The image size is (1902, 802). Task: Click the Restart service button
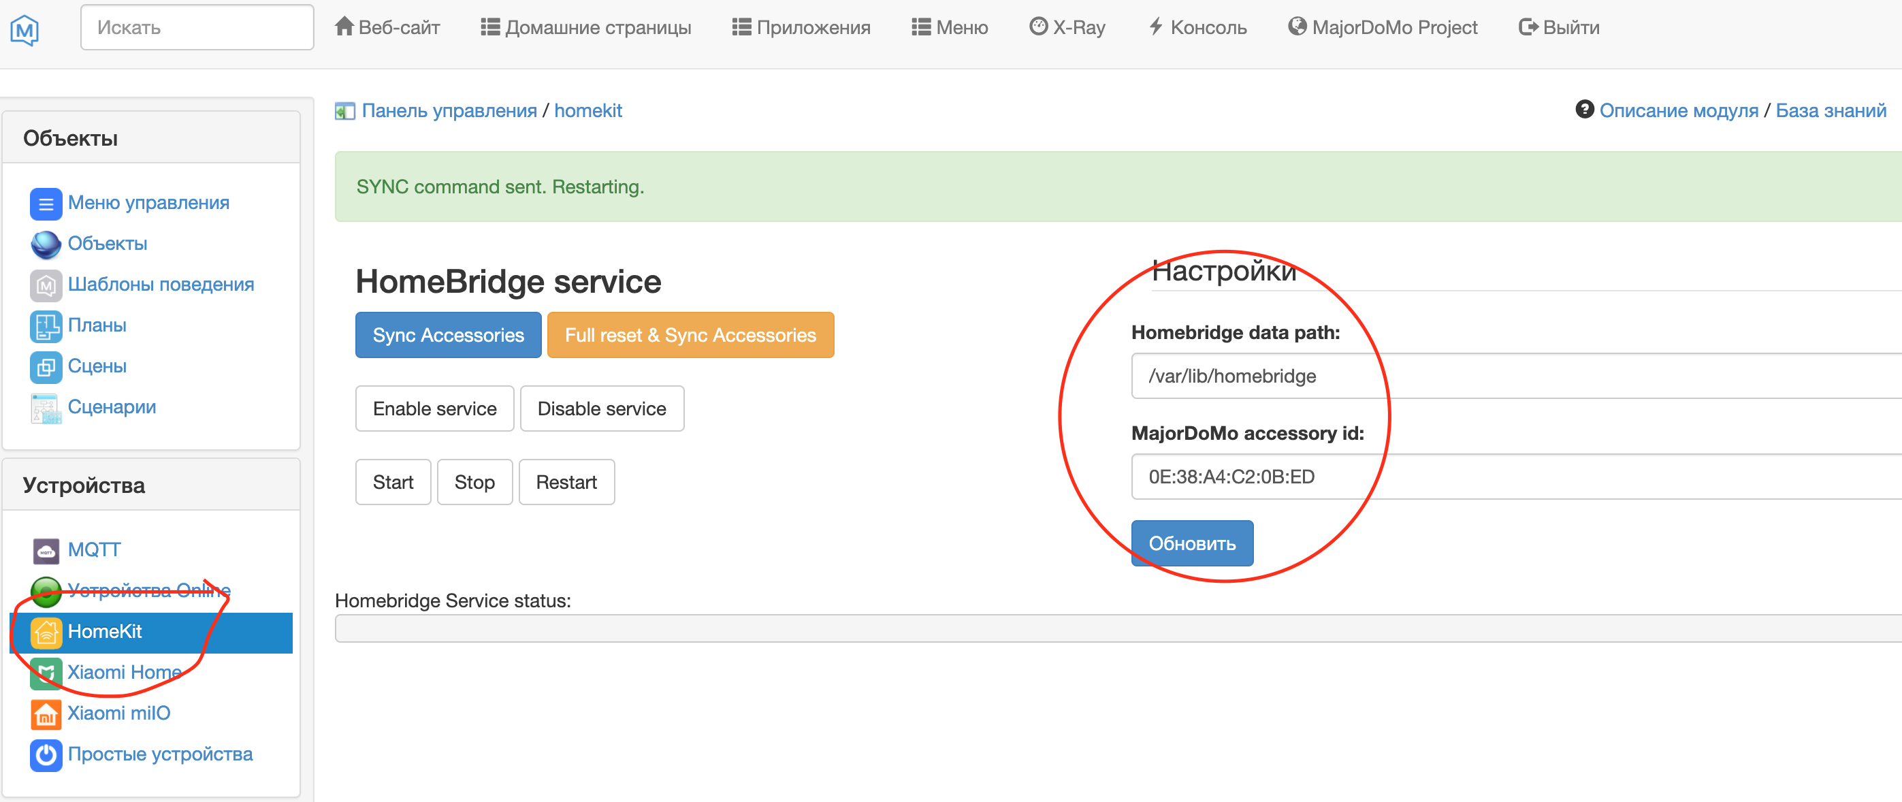(566, 482)
